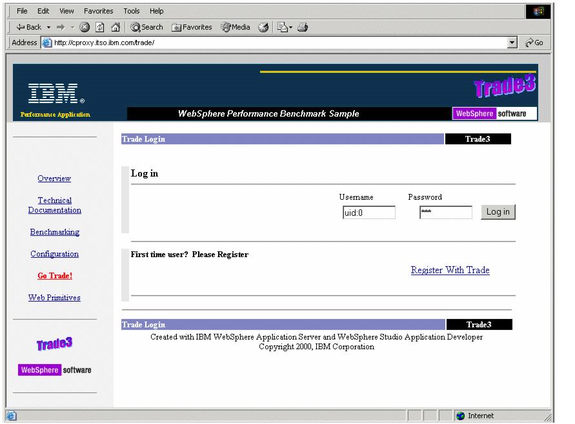
Task: Open the File menu
Action: 22,11
